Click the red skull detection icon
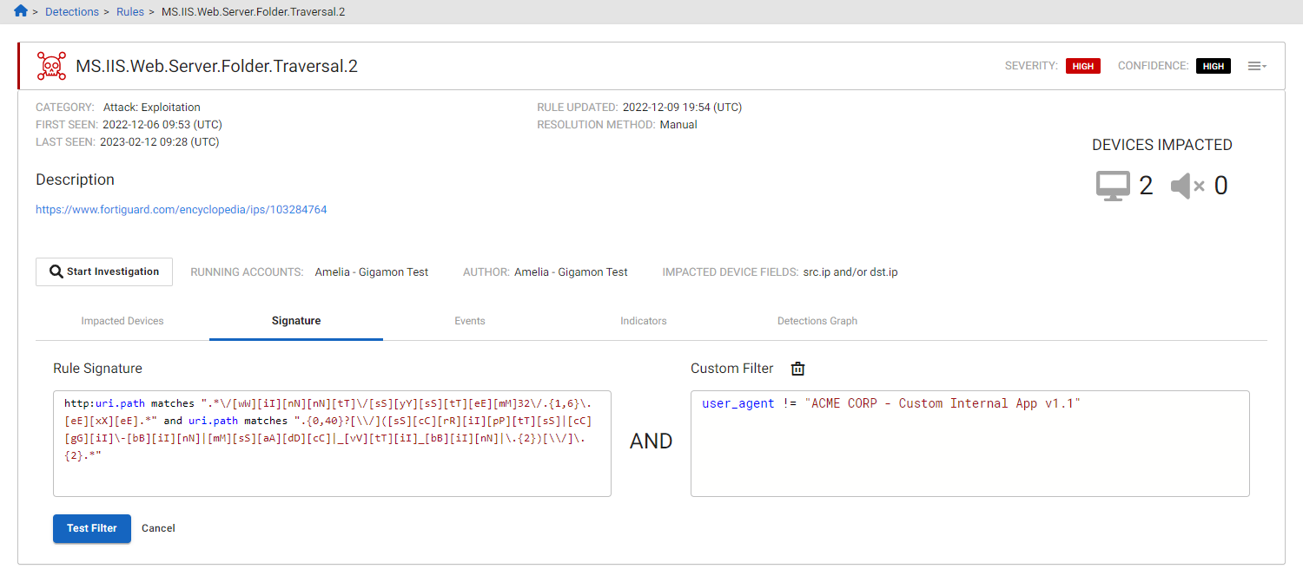The width and height of the screenshot is (1303, 582). tap(51, 65)
